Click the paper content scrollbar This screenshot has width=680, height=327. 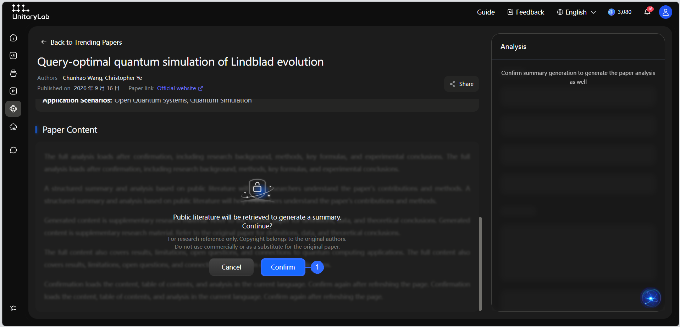[480, 264]
